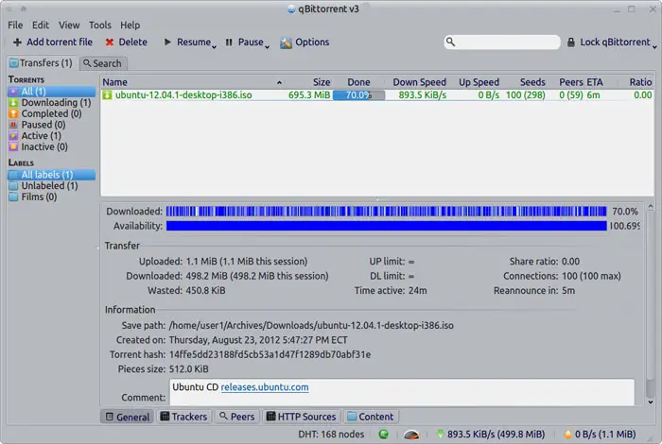Click the Unlabeled folder icon

(13, 185)
